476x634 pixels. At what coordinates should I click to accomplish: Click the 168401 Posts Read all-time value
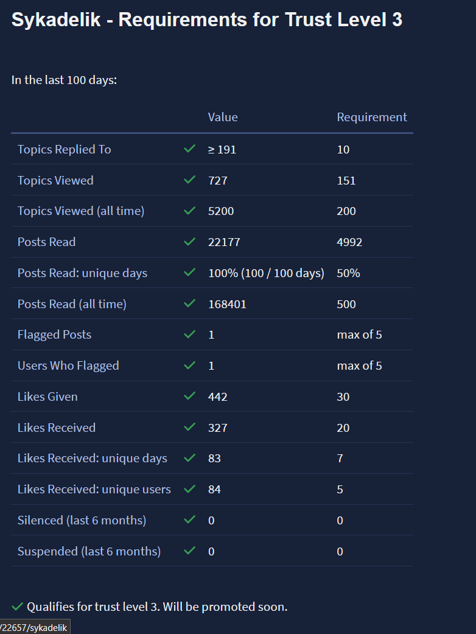click(x=227, y=304)
